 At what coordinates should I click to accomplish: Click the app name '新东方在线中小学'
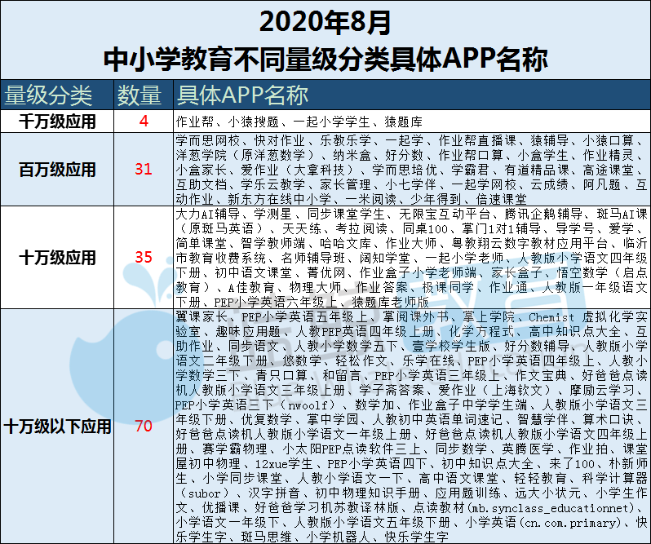point(280,199)
